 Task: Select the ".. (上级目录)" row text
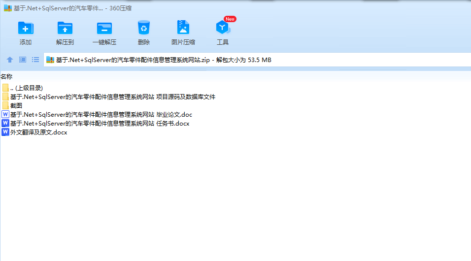27,88
